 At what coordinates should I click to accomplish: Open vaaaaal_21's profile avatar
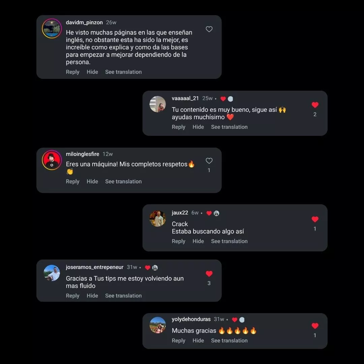tap(158, 104)
